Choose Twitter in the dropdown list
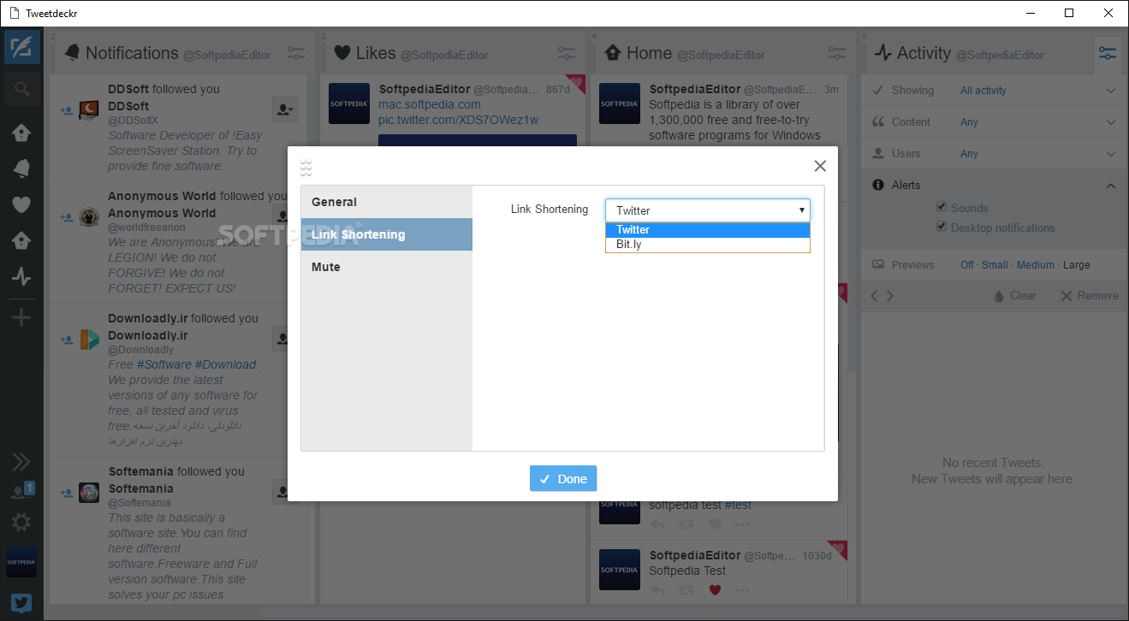 (708, 229)
